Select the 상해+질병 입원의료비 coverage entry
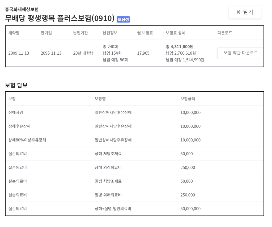The width and height of the screenshot is (272, 227). click(113, 209)
